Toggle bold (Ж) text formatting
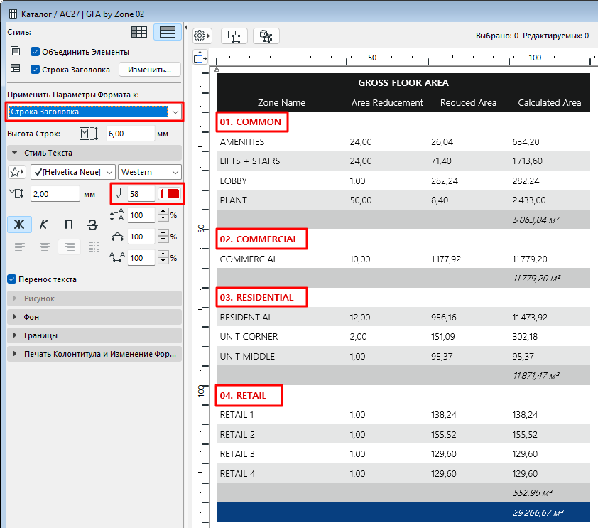Image resolution: width=598 pixels, height=528 pixels. pos(19,225)
